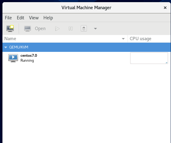Click the Running status text

(x=27, y=60)
